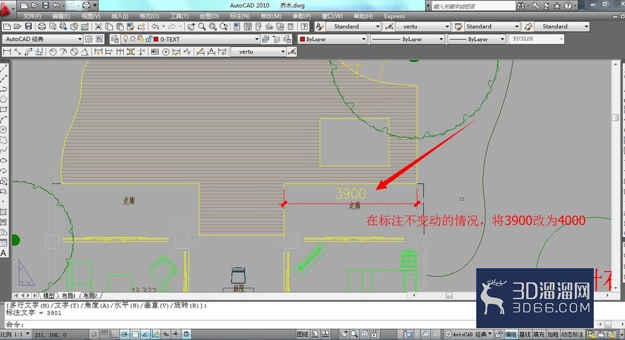The height and width of the screenshot is (340, 625).
Task: Switch to the 模型 tab
Action: [x=49, y=296]
